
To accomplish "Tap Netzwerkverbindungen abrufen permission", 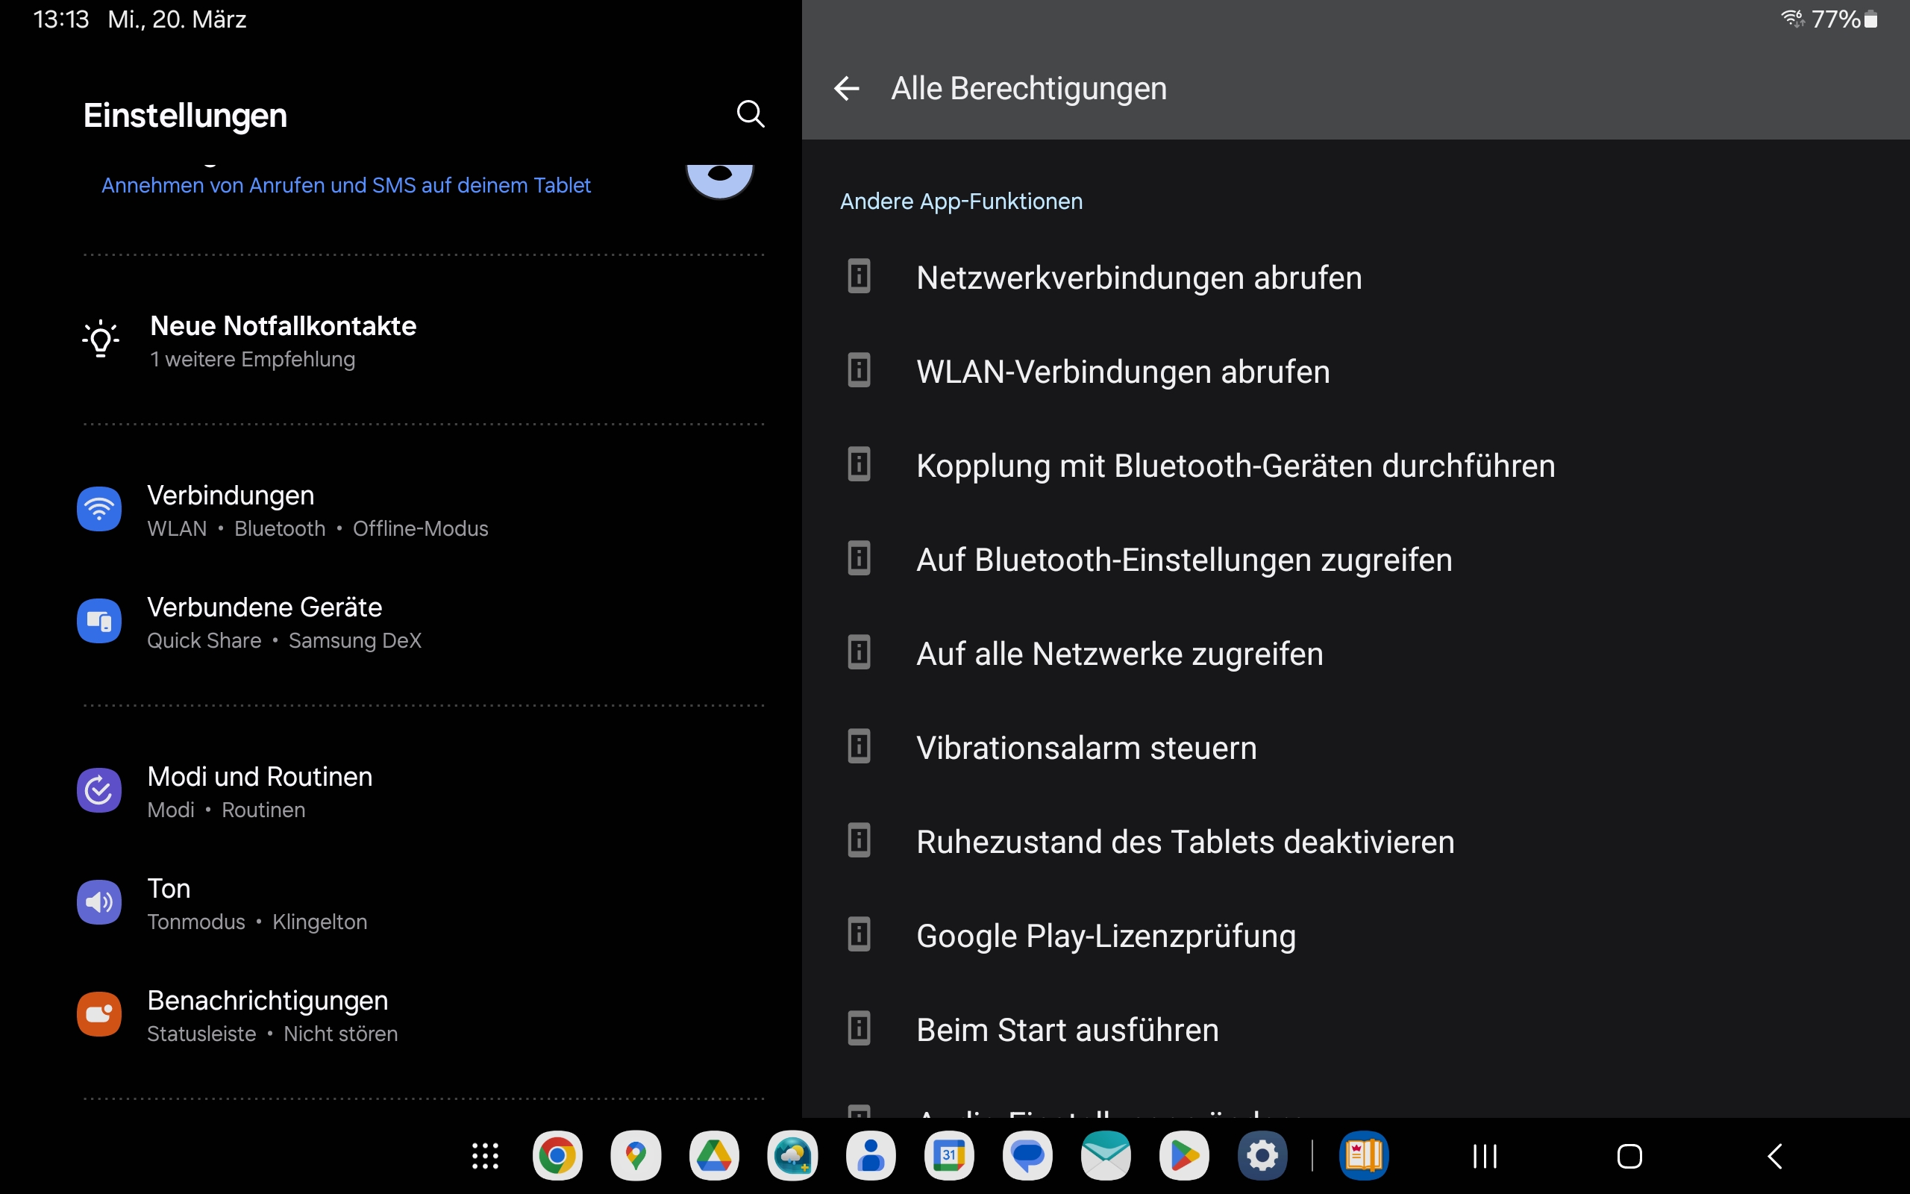I will pos(1138,278).
